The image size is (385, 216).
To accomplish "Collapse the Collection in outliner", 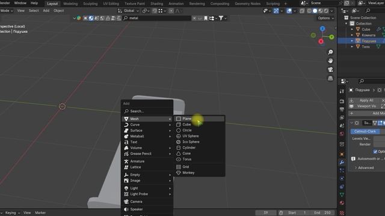I will tap(346, 23).
